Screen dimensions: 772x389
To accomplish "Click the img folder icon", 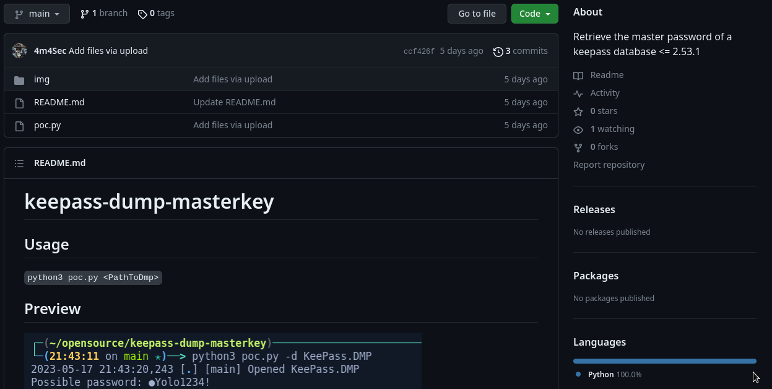I will tap(19, 80).
